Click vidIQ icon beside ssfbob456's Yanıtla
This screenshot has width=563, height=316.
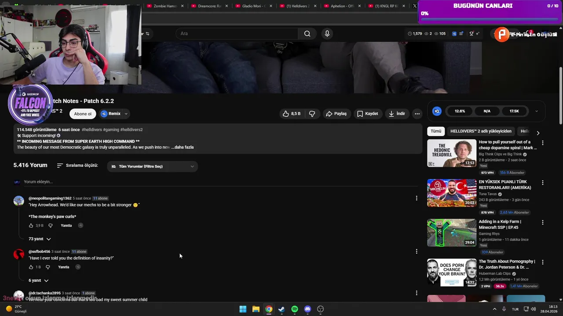[x=78, y=267]
